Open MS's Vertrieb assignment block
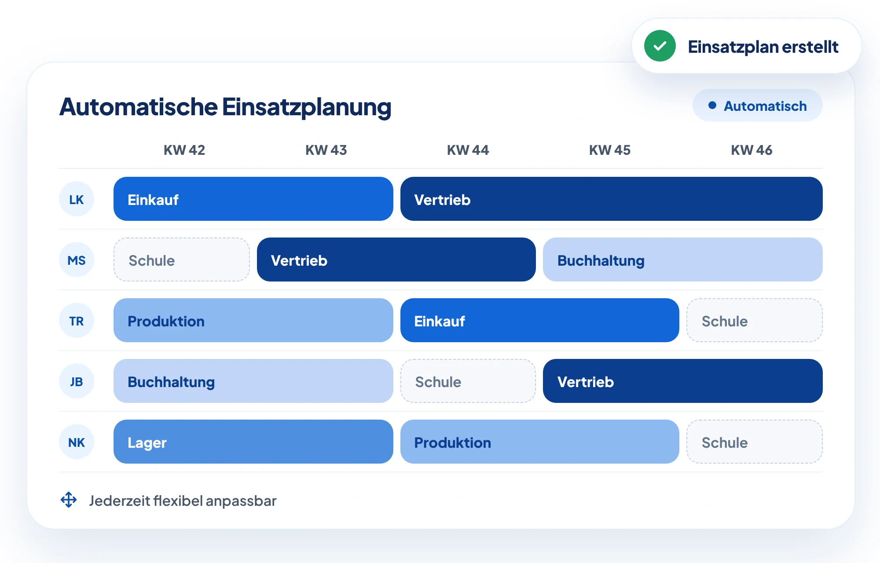 (x=396, y=260)
